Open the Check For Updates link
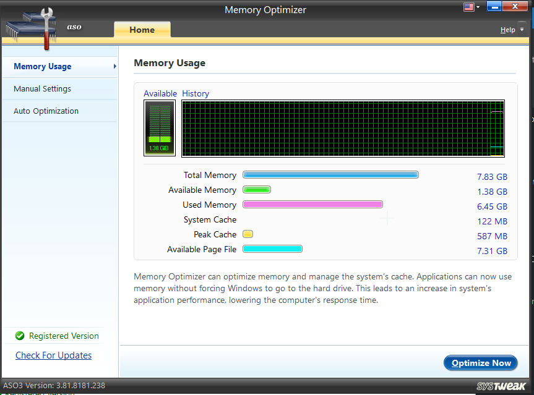The image size is (534, 395). click(53, 355)
